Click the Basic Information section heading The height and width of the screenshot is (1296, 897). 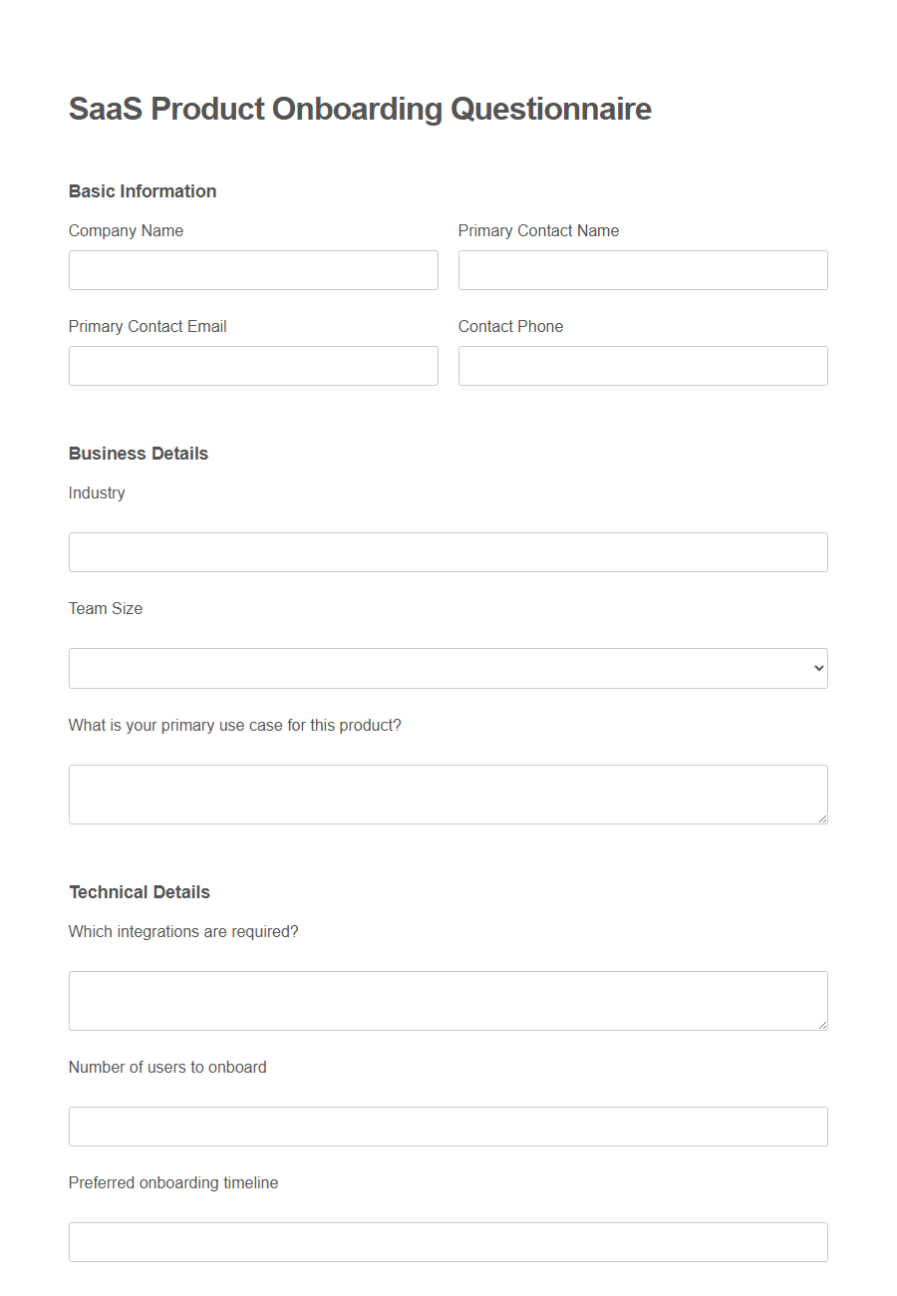point(142,190)
